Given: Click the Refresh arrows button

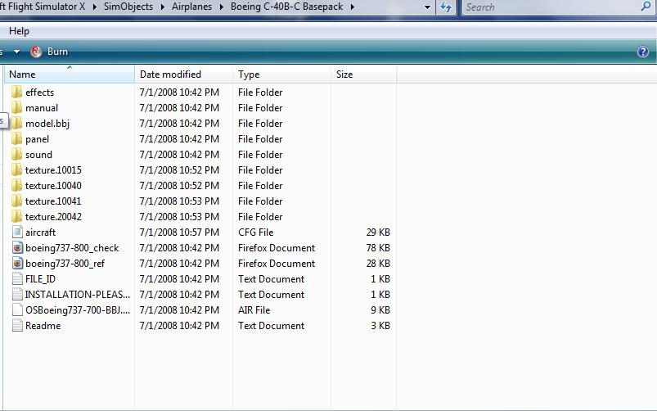Looking at the screenshot, I should click(446, 7).
